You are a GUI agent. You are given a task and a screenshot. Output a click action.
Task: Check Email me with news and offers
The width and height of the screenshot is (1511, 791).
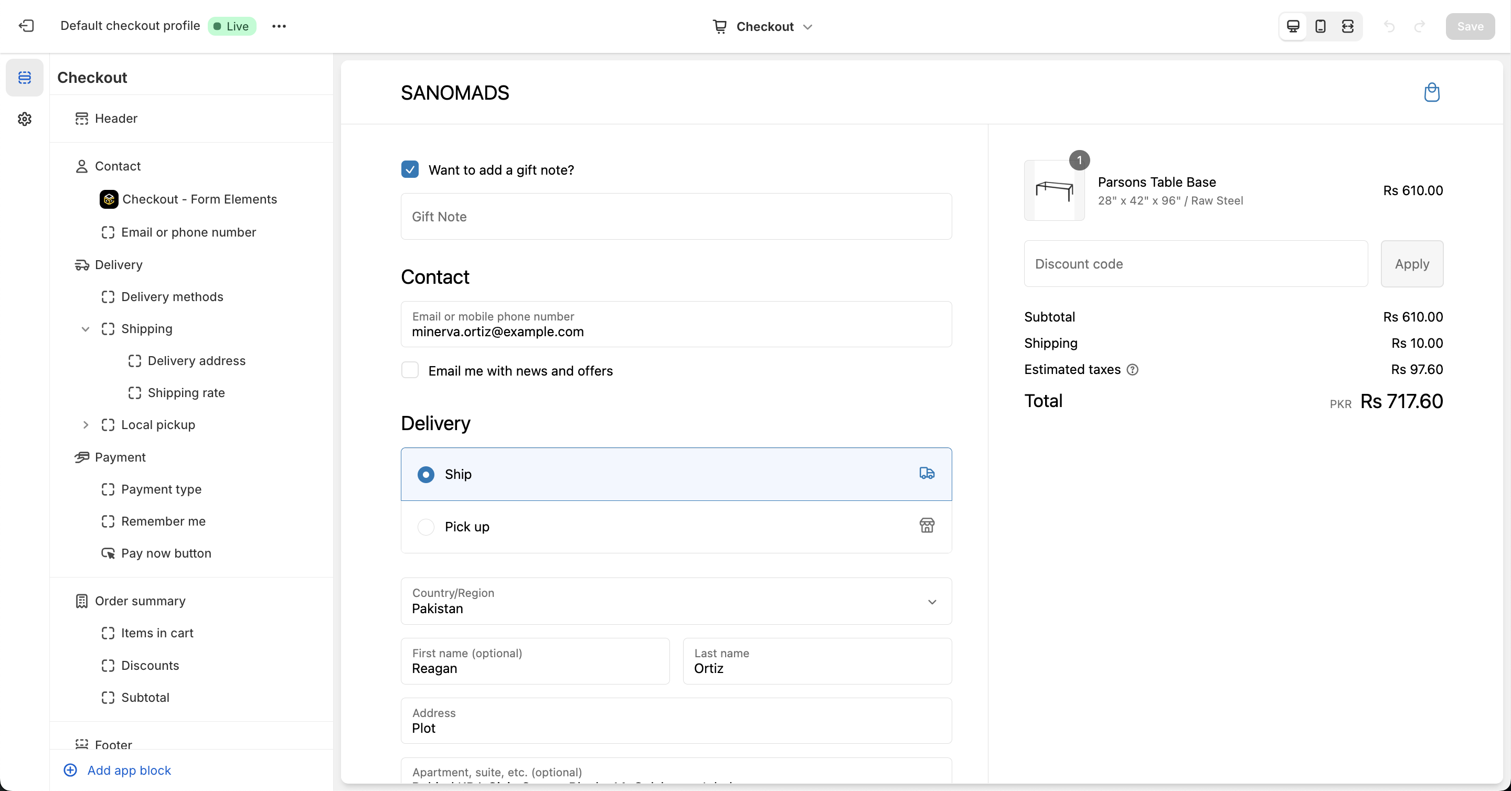pos(410,370)
